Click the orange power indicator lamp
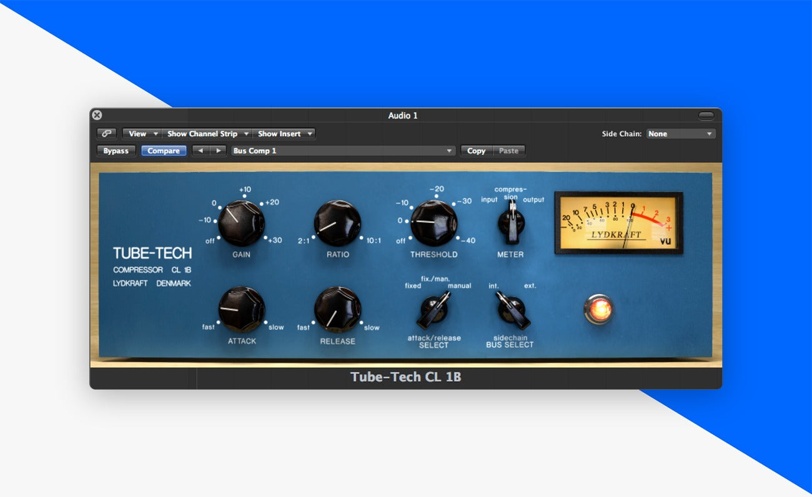This screenshot has width=812, height=497. pos(598,310)
